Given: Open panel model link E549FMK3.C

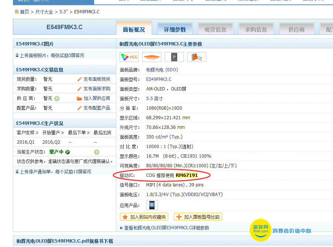Looking at the screenshot, I should (159, 79).
